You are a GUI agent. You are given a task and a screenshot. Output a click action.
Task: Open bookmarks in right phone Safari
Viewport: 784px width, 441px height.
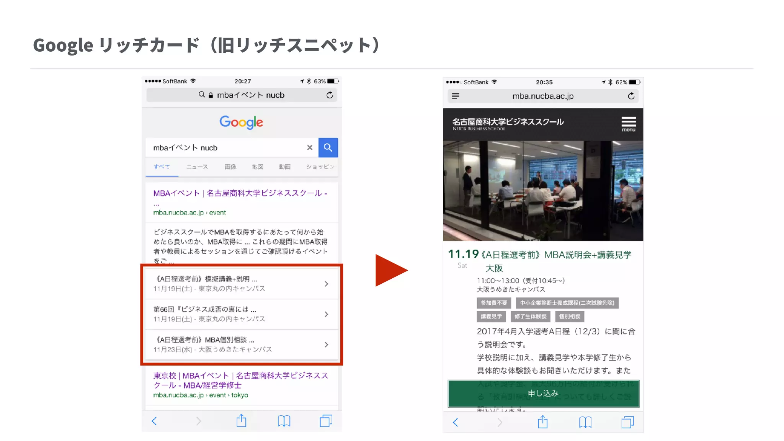(x=585, y=422)
